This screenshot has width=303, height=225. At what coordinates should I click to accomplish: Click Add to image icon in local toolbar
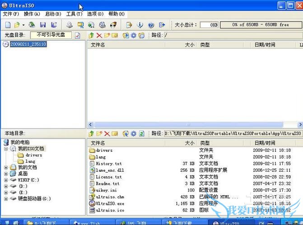click(126, 134)
